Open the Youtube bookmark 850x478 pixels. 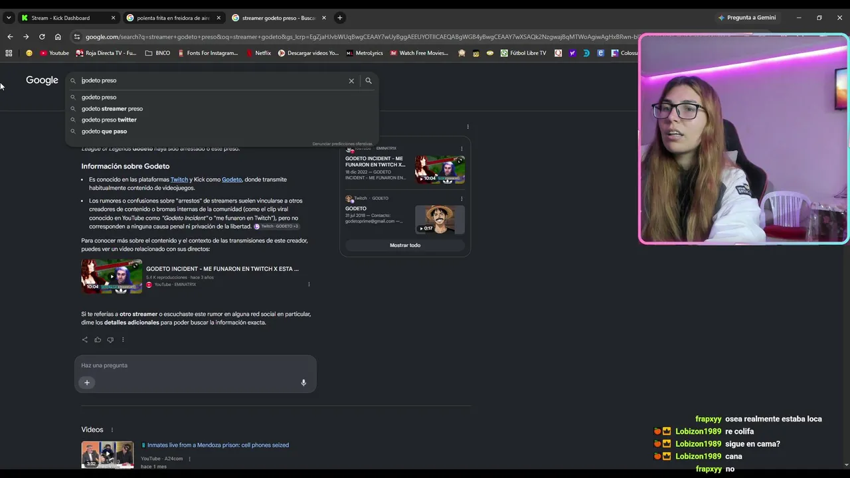tap(54, 53)
